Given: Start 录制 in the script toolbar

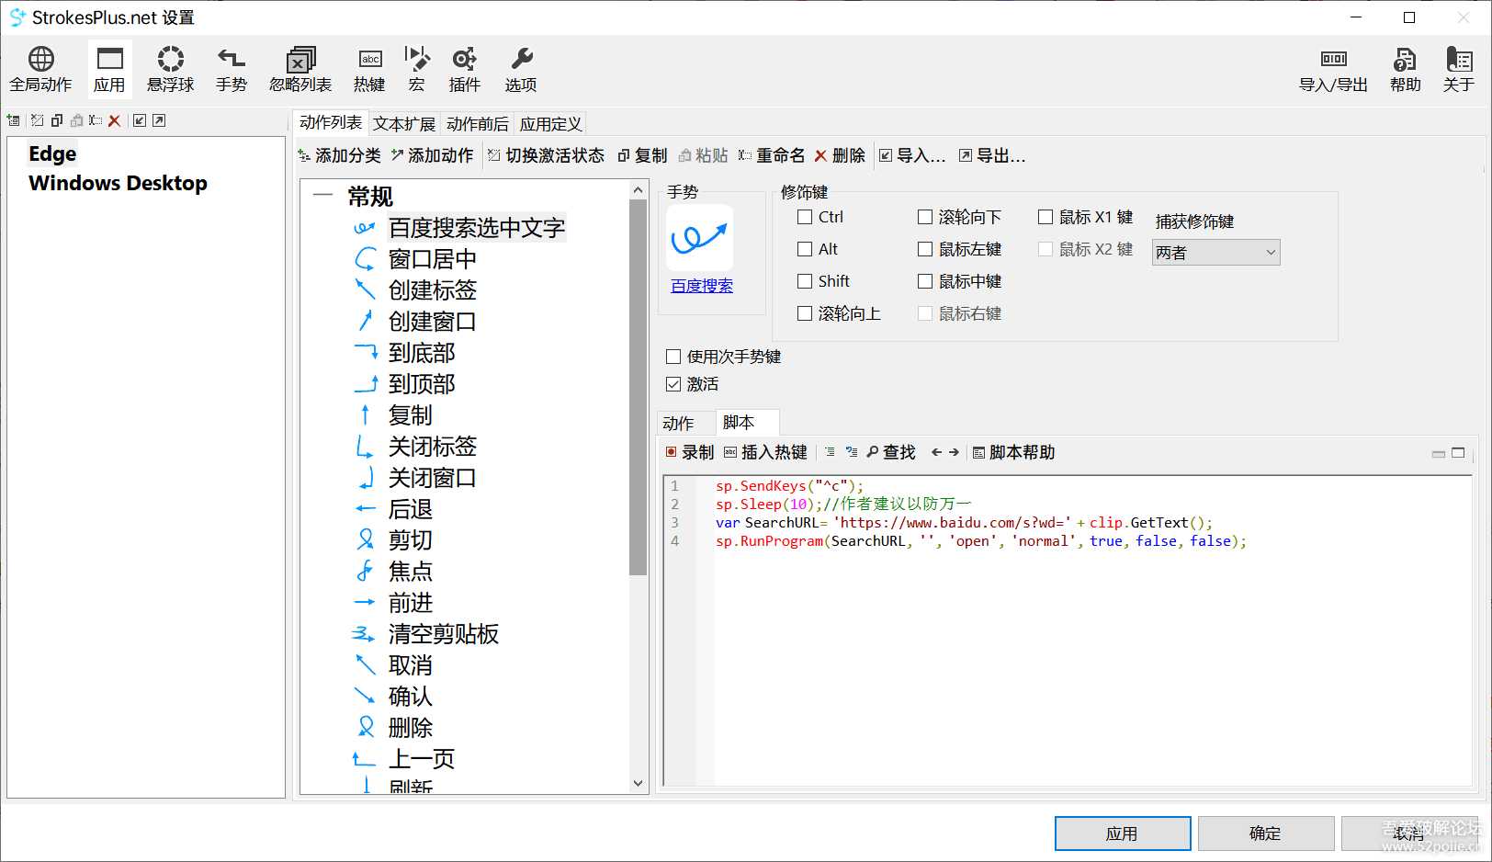Looking at the screenshot, I should click(x=689, y=451).
